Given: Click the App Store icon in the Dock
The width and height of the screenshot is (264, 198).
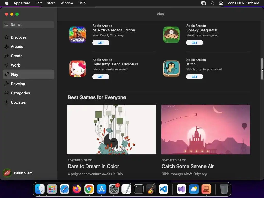Looking at the screenshot, I should (102, 189).
